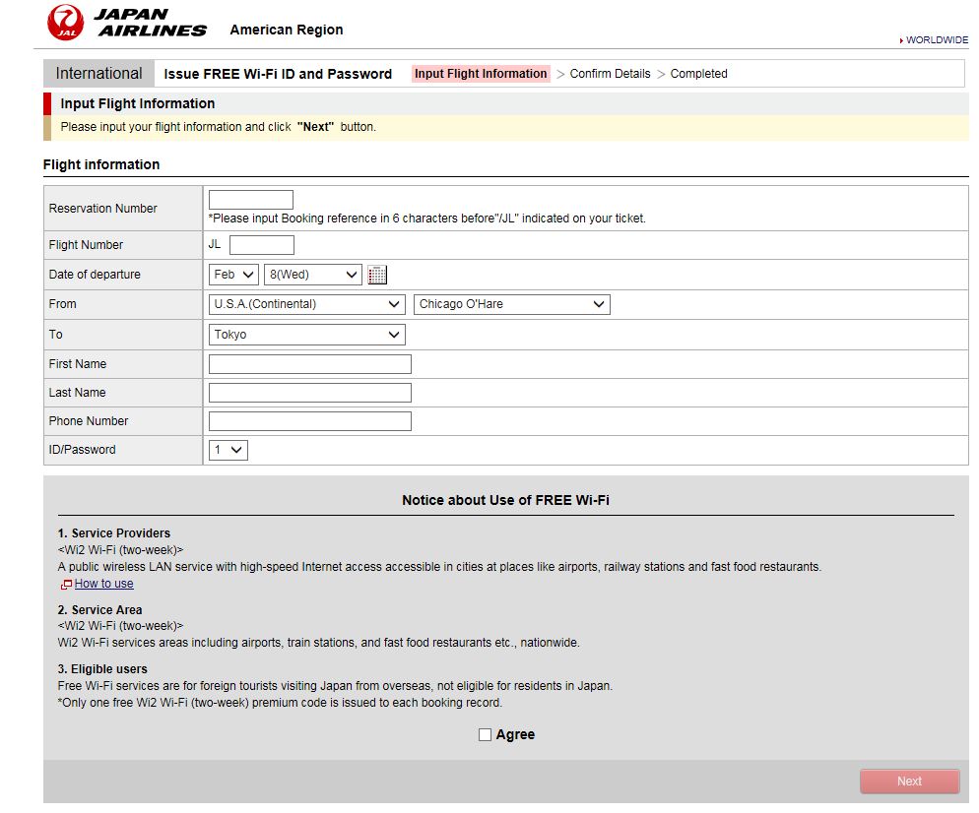Click the Japan Airlines crane logo
Viewport: 979px width, 813px height.
coord(66,22)
